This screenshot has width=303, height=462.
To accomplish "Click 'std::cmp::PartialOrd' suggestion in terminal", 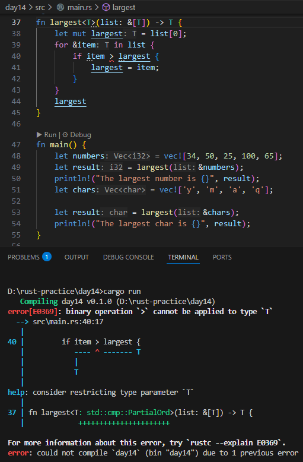I will click(x=129, y=413).
